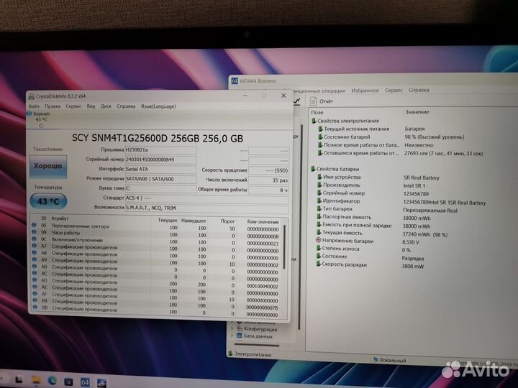The width and height of the screenshot is (518, 388).
Task: Click the blue status dot for attribute 09
Action: point(34,232)
